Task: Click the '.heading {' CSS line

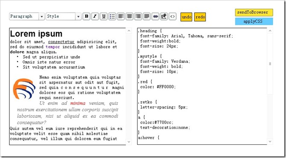Action: pos(150,31)
